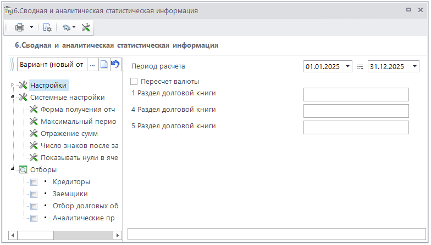This screenshot has width=431, height=245.
Task: Click the new blank variant page icon
Action: [103, 65]
